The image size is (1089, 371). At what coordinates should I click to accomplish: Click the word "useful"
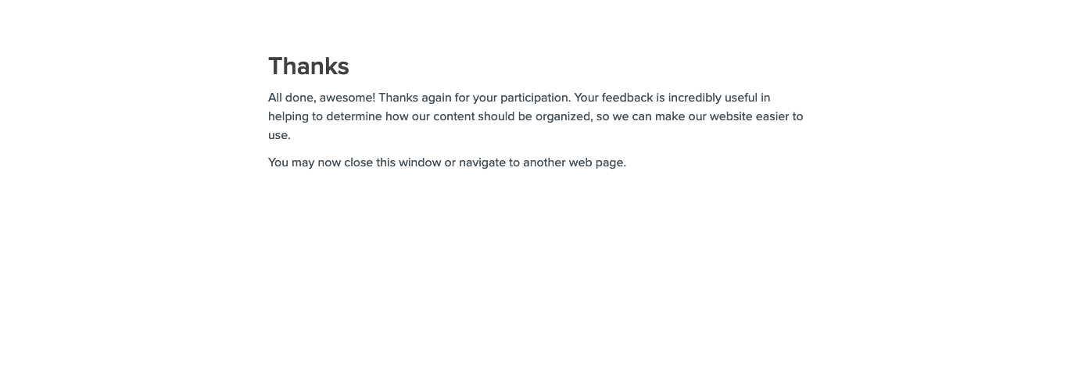point(741,98)
